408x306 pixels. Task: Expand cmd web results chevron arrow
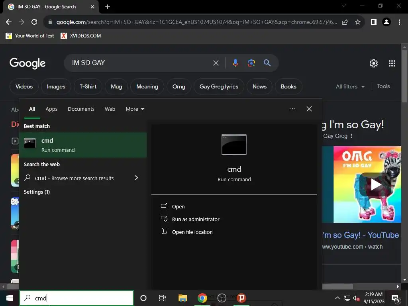coord(136,178)
